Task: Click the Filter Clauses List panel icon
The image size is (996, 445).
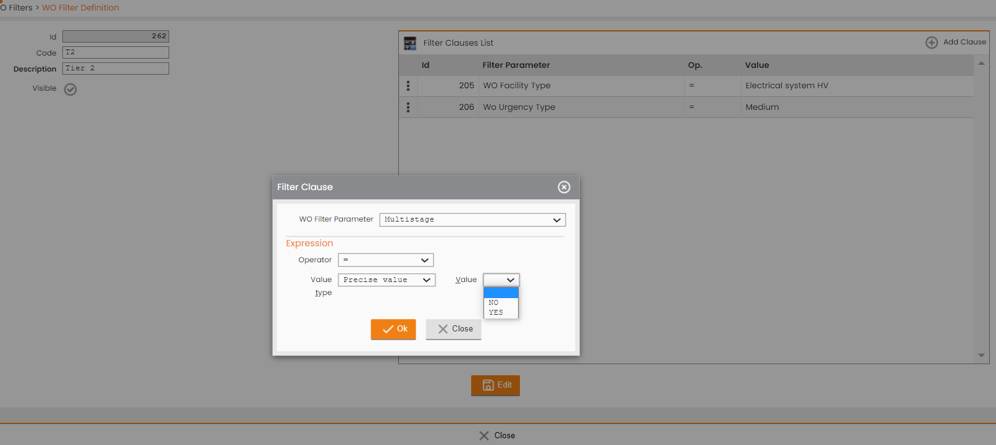Action: tap(410, 43)
